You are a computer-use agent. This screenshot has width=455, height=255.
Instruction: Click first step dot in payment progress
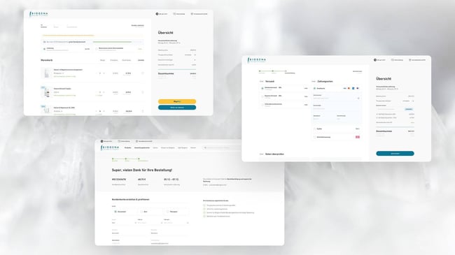point(260,71)
